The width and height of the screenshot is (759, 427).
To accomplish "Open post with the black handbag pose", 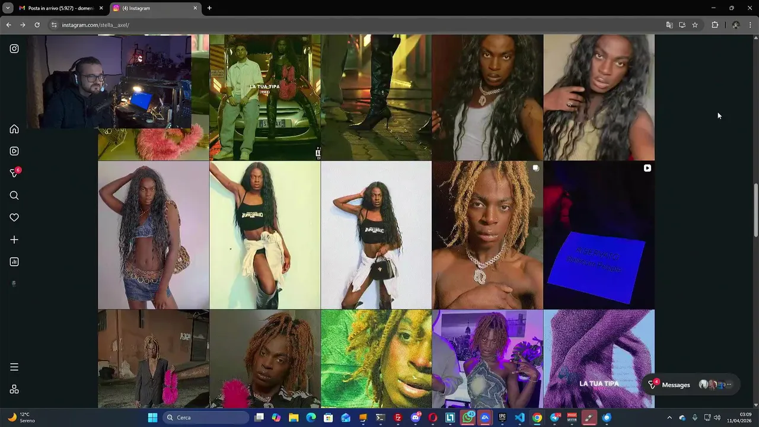I will coord(377,235).
